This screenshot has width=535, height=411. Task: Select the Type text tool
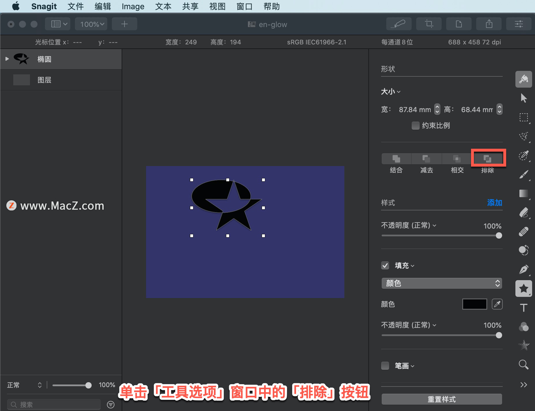click(x=523, y=308)
